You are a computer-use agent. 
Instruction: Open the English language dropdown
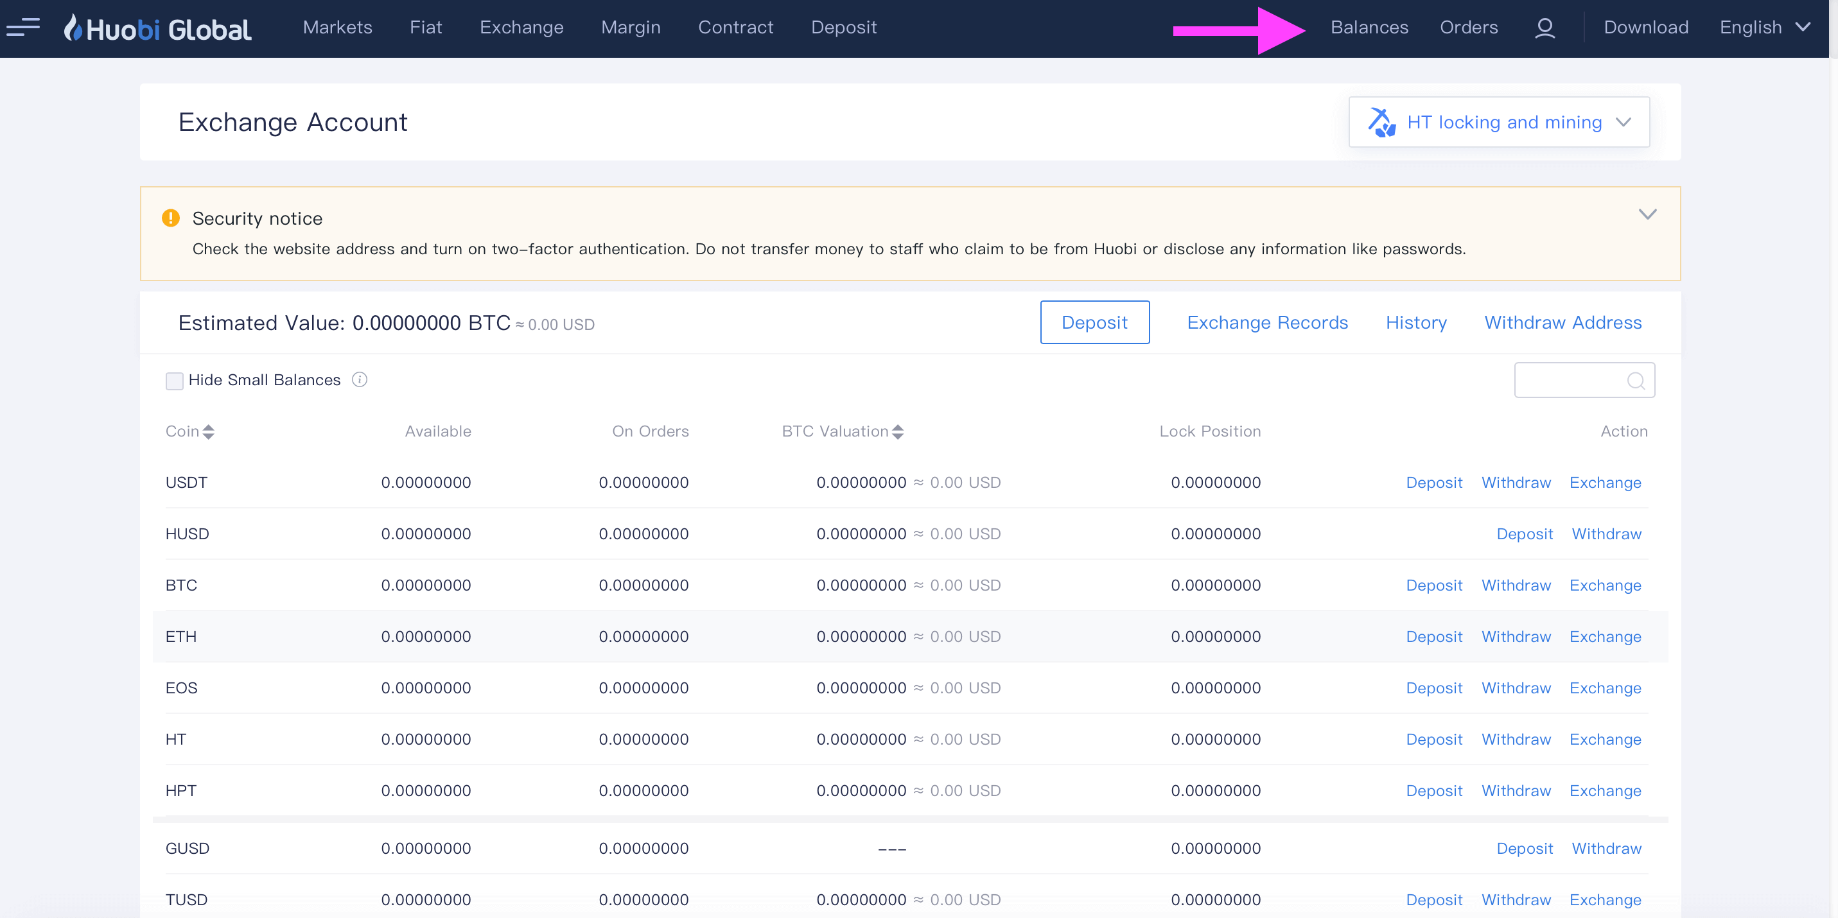pos(1765,28)
